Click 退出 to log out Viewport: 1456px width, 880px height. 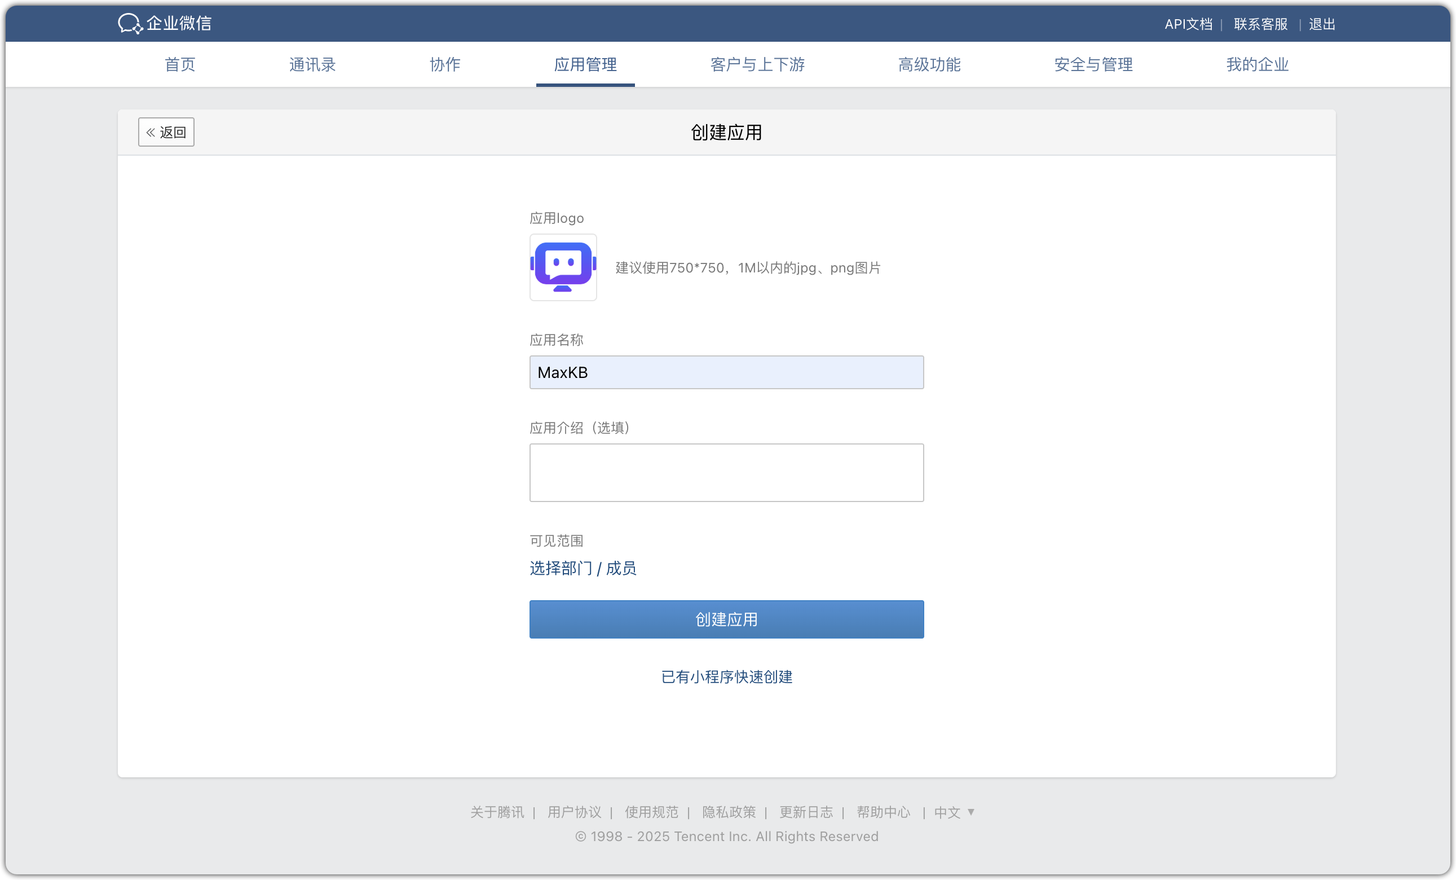1322,24
